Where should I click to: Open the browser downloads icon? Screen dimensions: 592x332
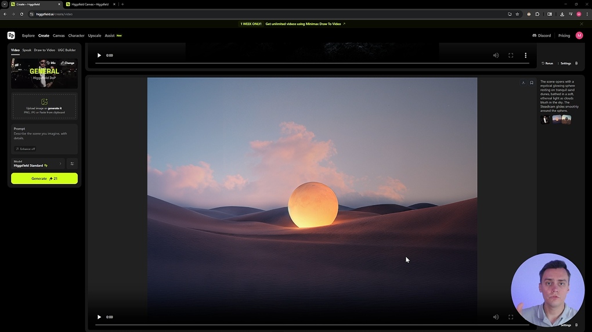[562, 14]
